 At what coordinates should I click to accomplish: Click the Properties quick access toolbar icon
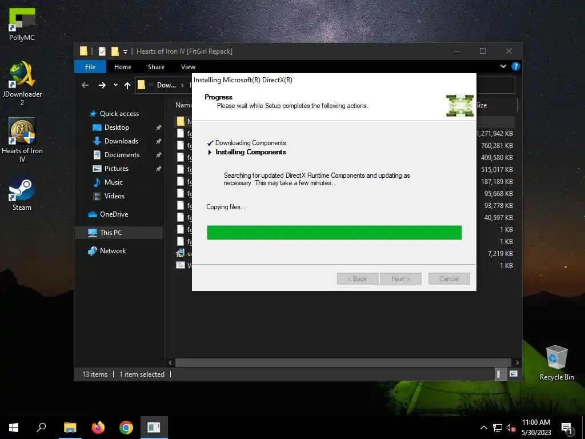click(102, 51)
